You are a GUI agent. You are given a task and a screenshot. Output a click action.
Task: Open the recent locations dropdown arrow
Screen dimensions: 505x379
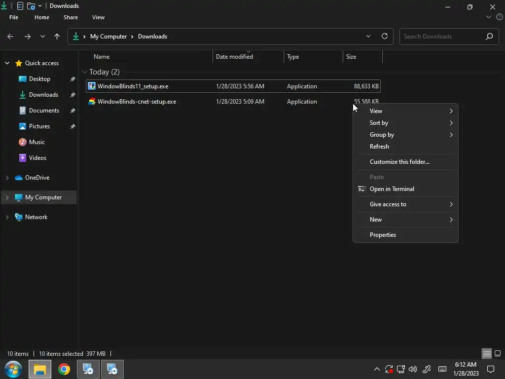click(42, 37)
